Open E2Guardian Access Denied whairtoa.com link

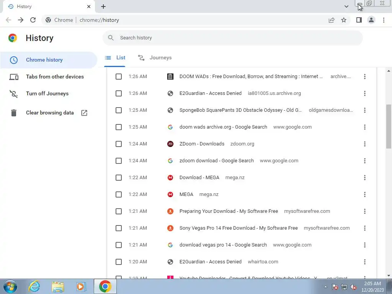point(211,262)
